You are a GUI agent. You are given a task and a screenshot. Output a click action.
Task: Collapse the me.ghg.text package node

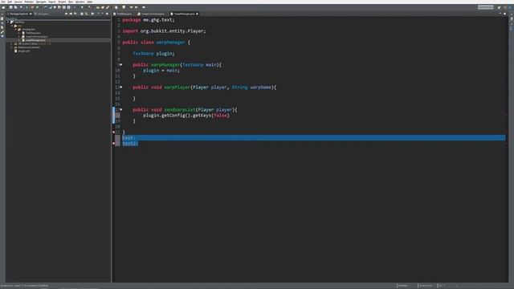pos(15,29)
